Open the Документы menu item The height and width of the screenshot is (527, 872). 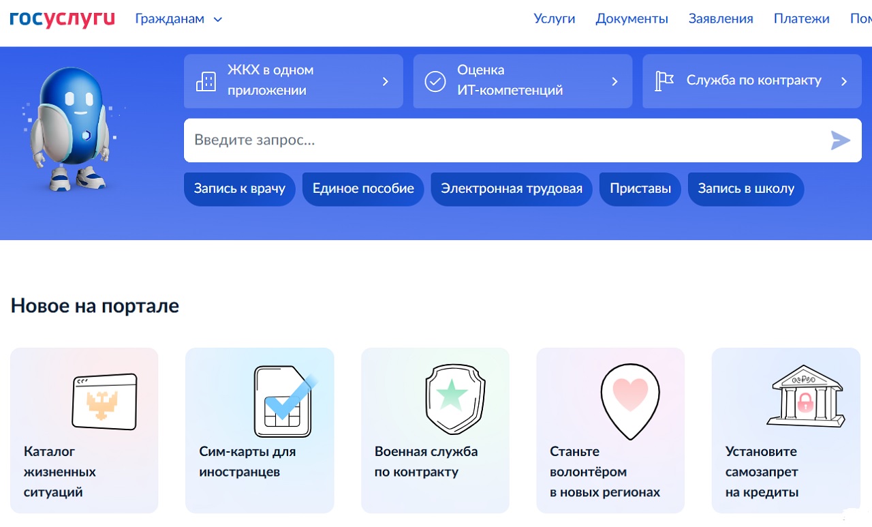point(632,19)
